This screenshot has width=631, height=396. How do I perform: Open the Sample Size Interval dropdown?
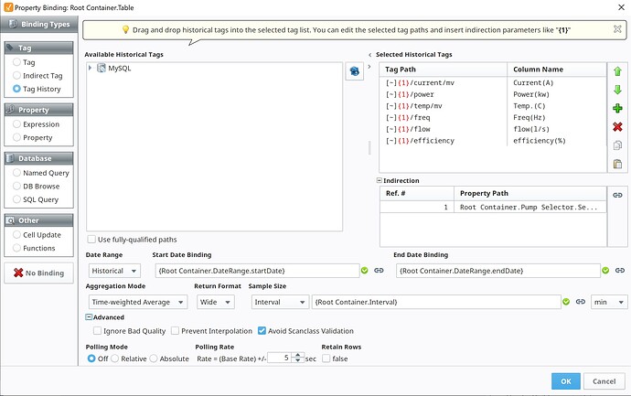pyautogui.click(x=280, y=302)
